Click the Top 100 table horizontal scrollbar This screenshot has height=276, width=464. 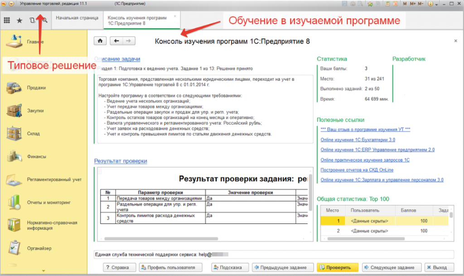pyautogui.click(x=366, y=239)
